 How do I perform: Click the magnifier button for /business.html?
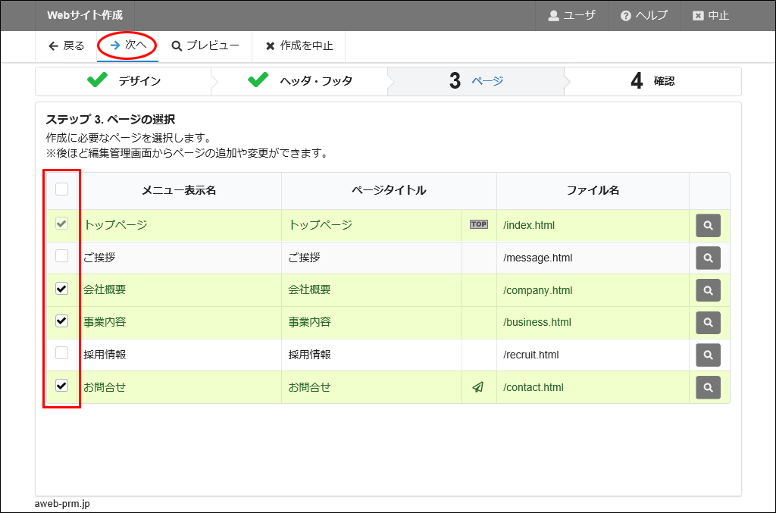coord(708,323)
